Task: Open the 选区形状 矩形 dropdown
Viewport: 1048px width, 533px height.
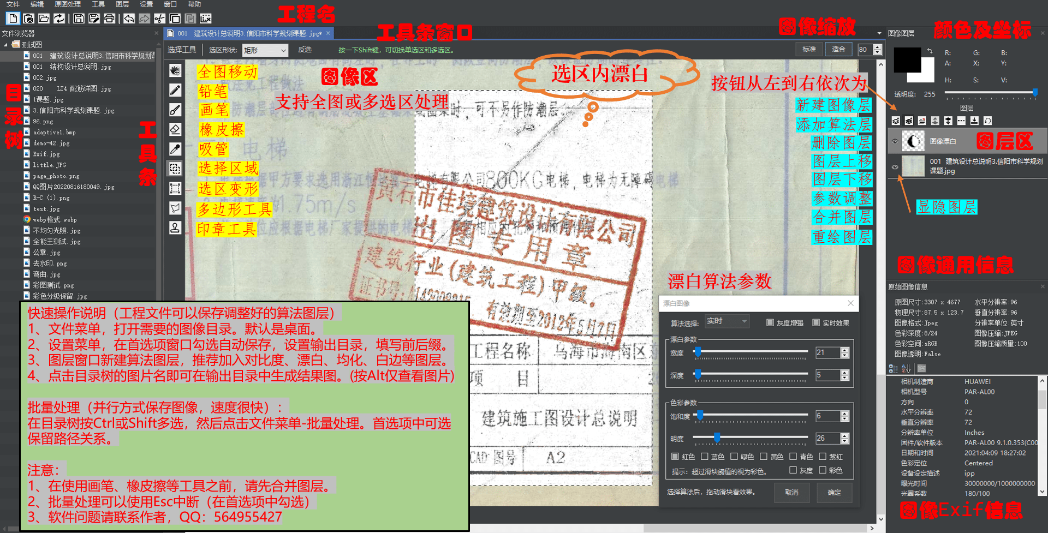Action: tap(265, 50)
